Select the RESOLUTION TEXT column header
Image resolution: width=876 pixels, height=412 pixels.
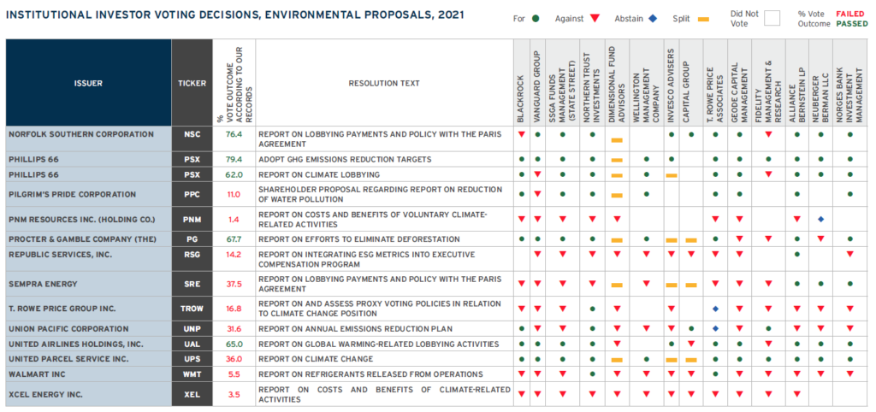384,83
